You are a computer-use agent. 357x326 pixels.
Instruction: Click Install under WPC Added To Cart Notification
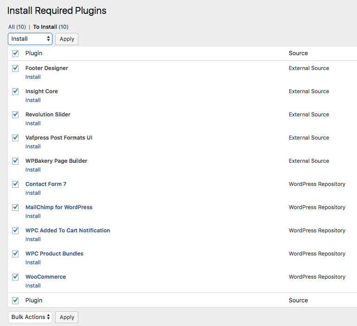(x=33, y=239)
